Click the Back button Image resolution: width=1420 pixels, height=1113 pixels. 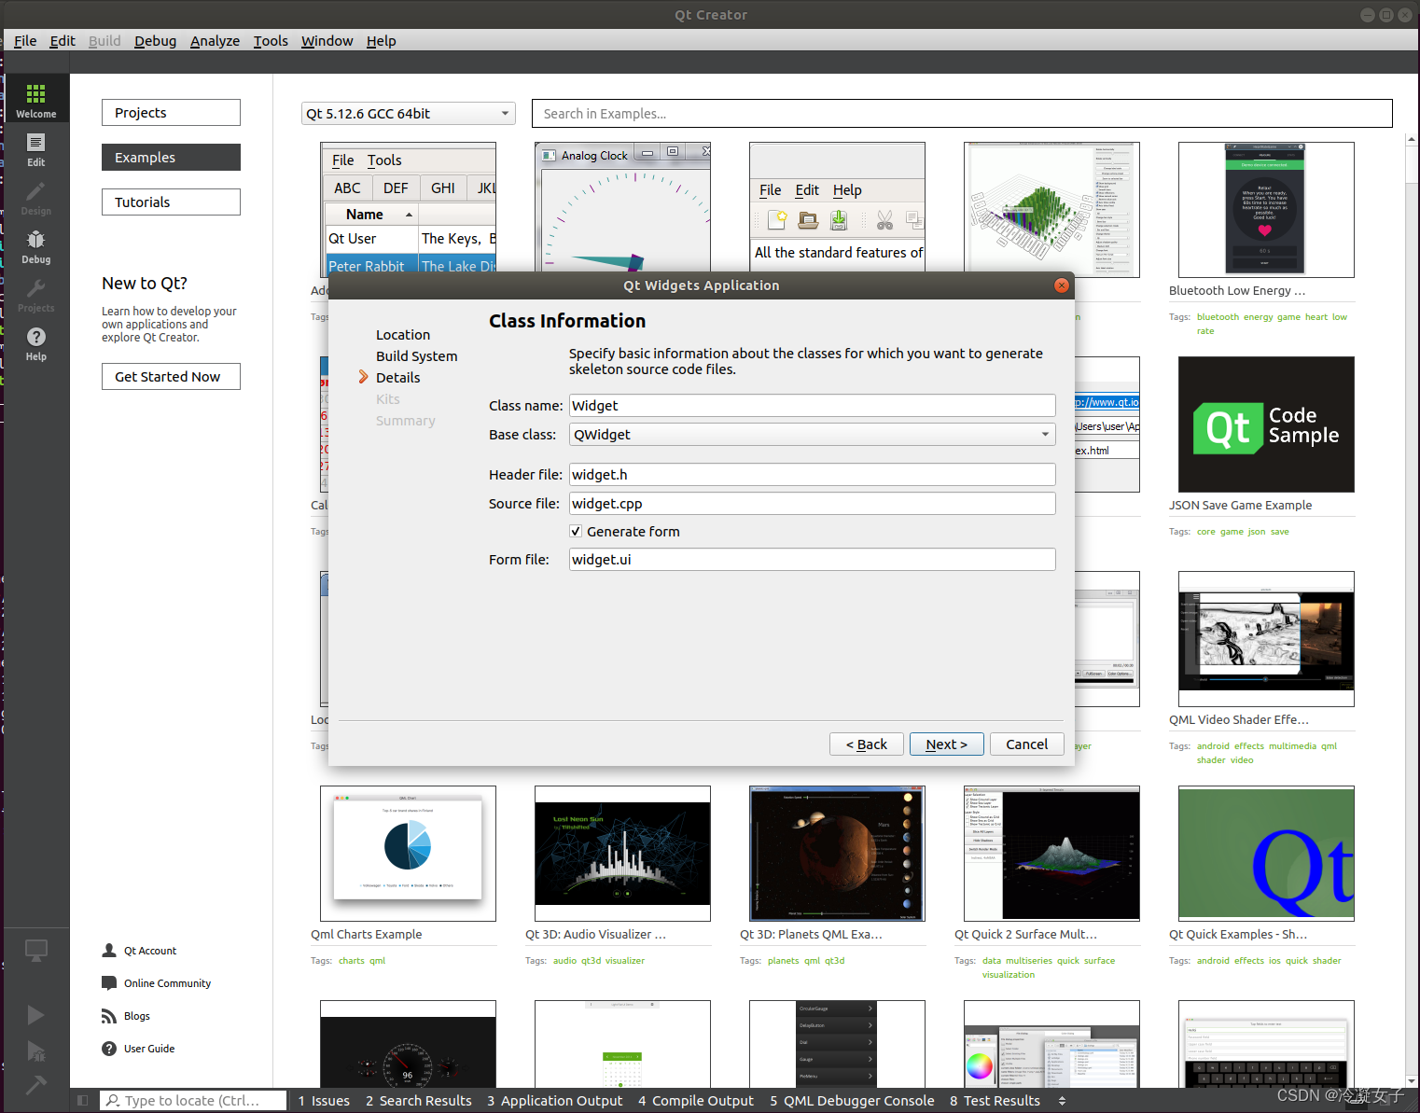866,744
